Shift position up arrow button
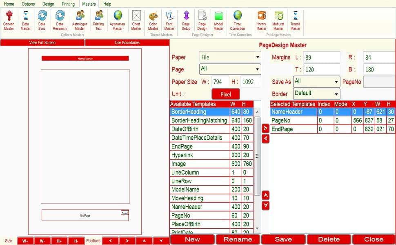396x245 pixels. click(144, 241)
